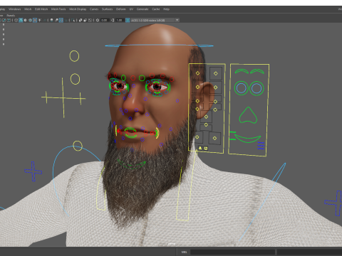Open the Mesh menu
Image resolution: width=342 pixels, height=256 pixels.
point(28,9)
